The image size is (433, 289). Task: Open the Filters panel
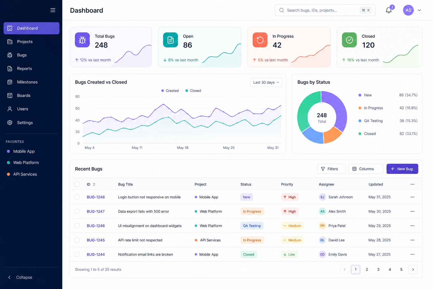331,169
